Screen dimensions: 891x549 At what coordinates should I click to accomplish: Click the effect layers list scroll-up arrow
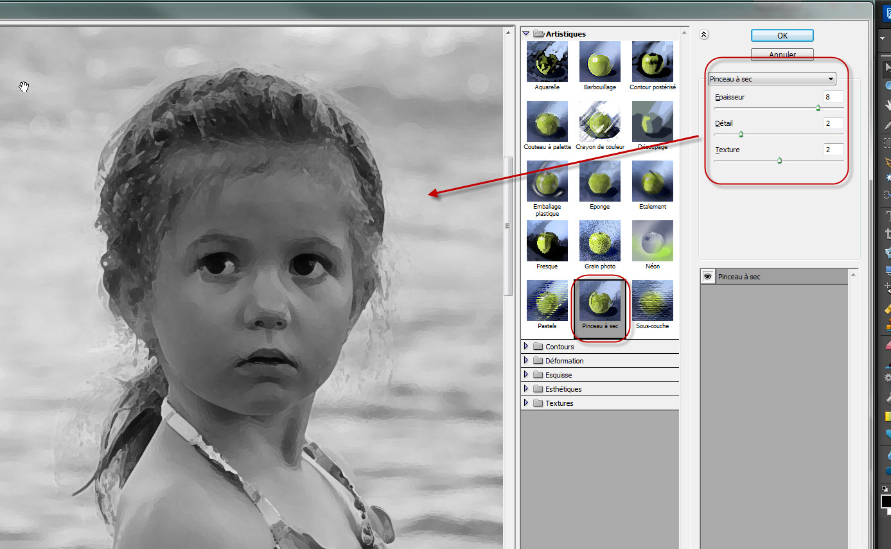pyautogui.click(x=853, y=274)
